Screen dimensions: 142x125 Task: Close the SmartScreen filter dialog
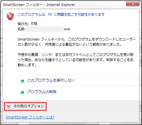point(133,3)
